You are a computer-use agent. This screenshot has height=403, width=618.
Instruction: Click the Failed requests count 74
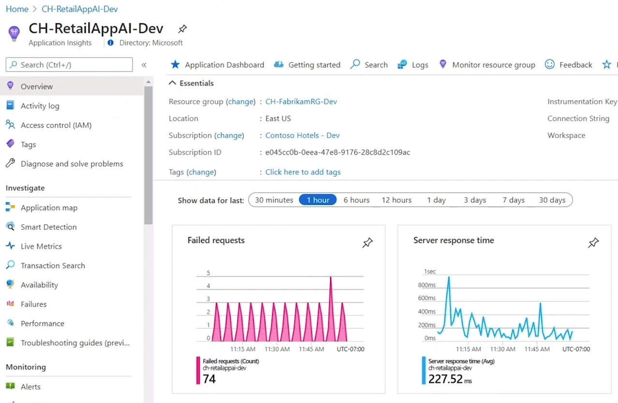click(209, 379)
